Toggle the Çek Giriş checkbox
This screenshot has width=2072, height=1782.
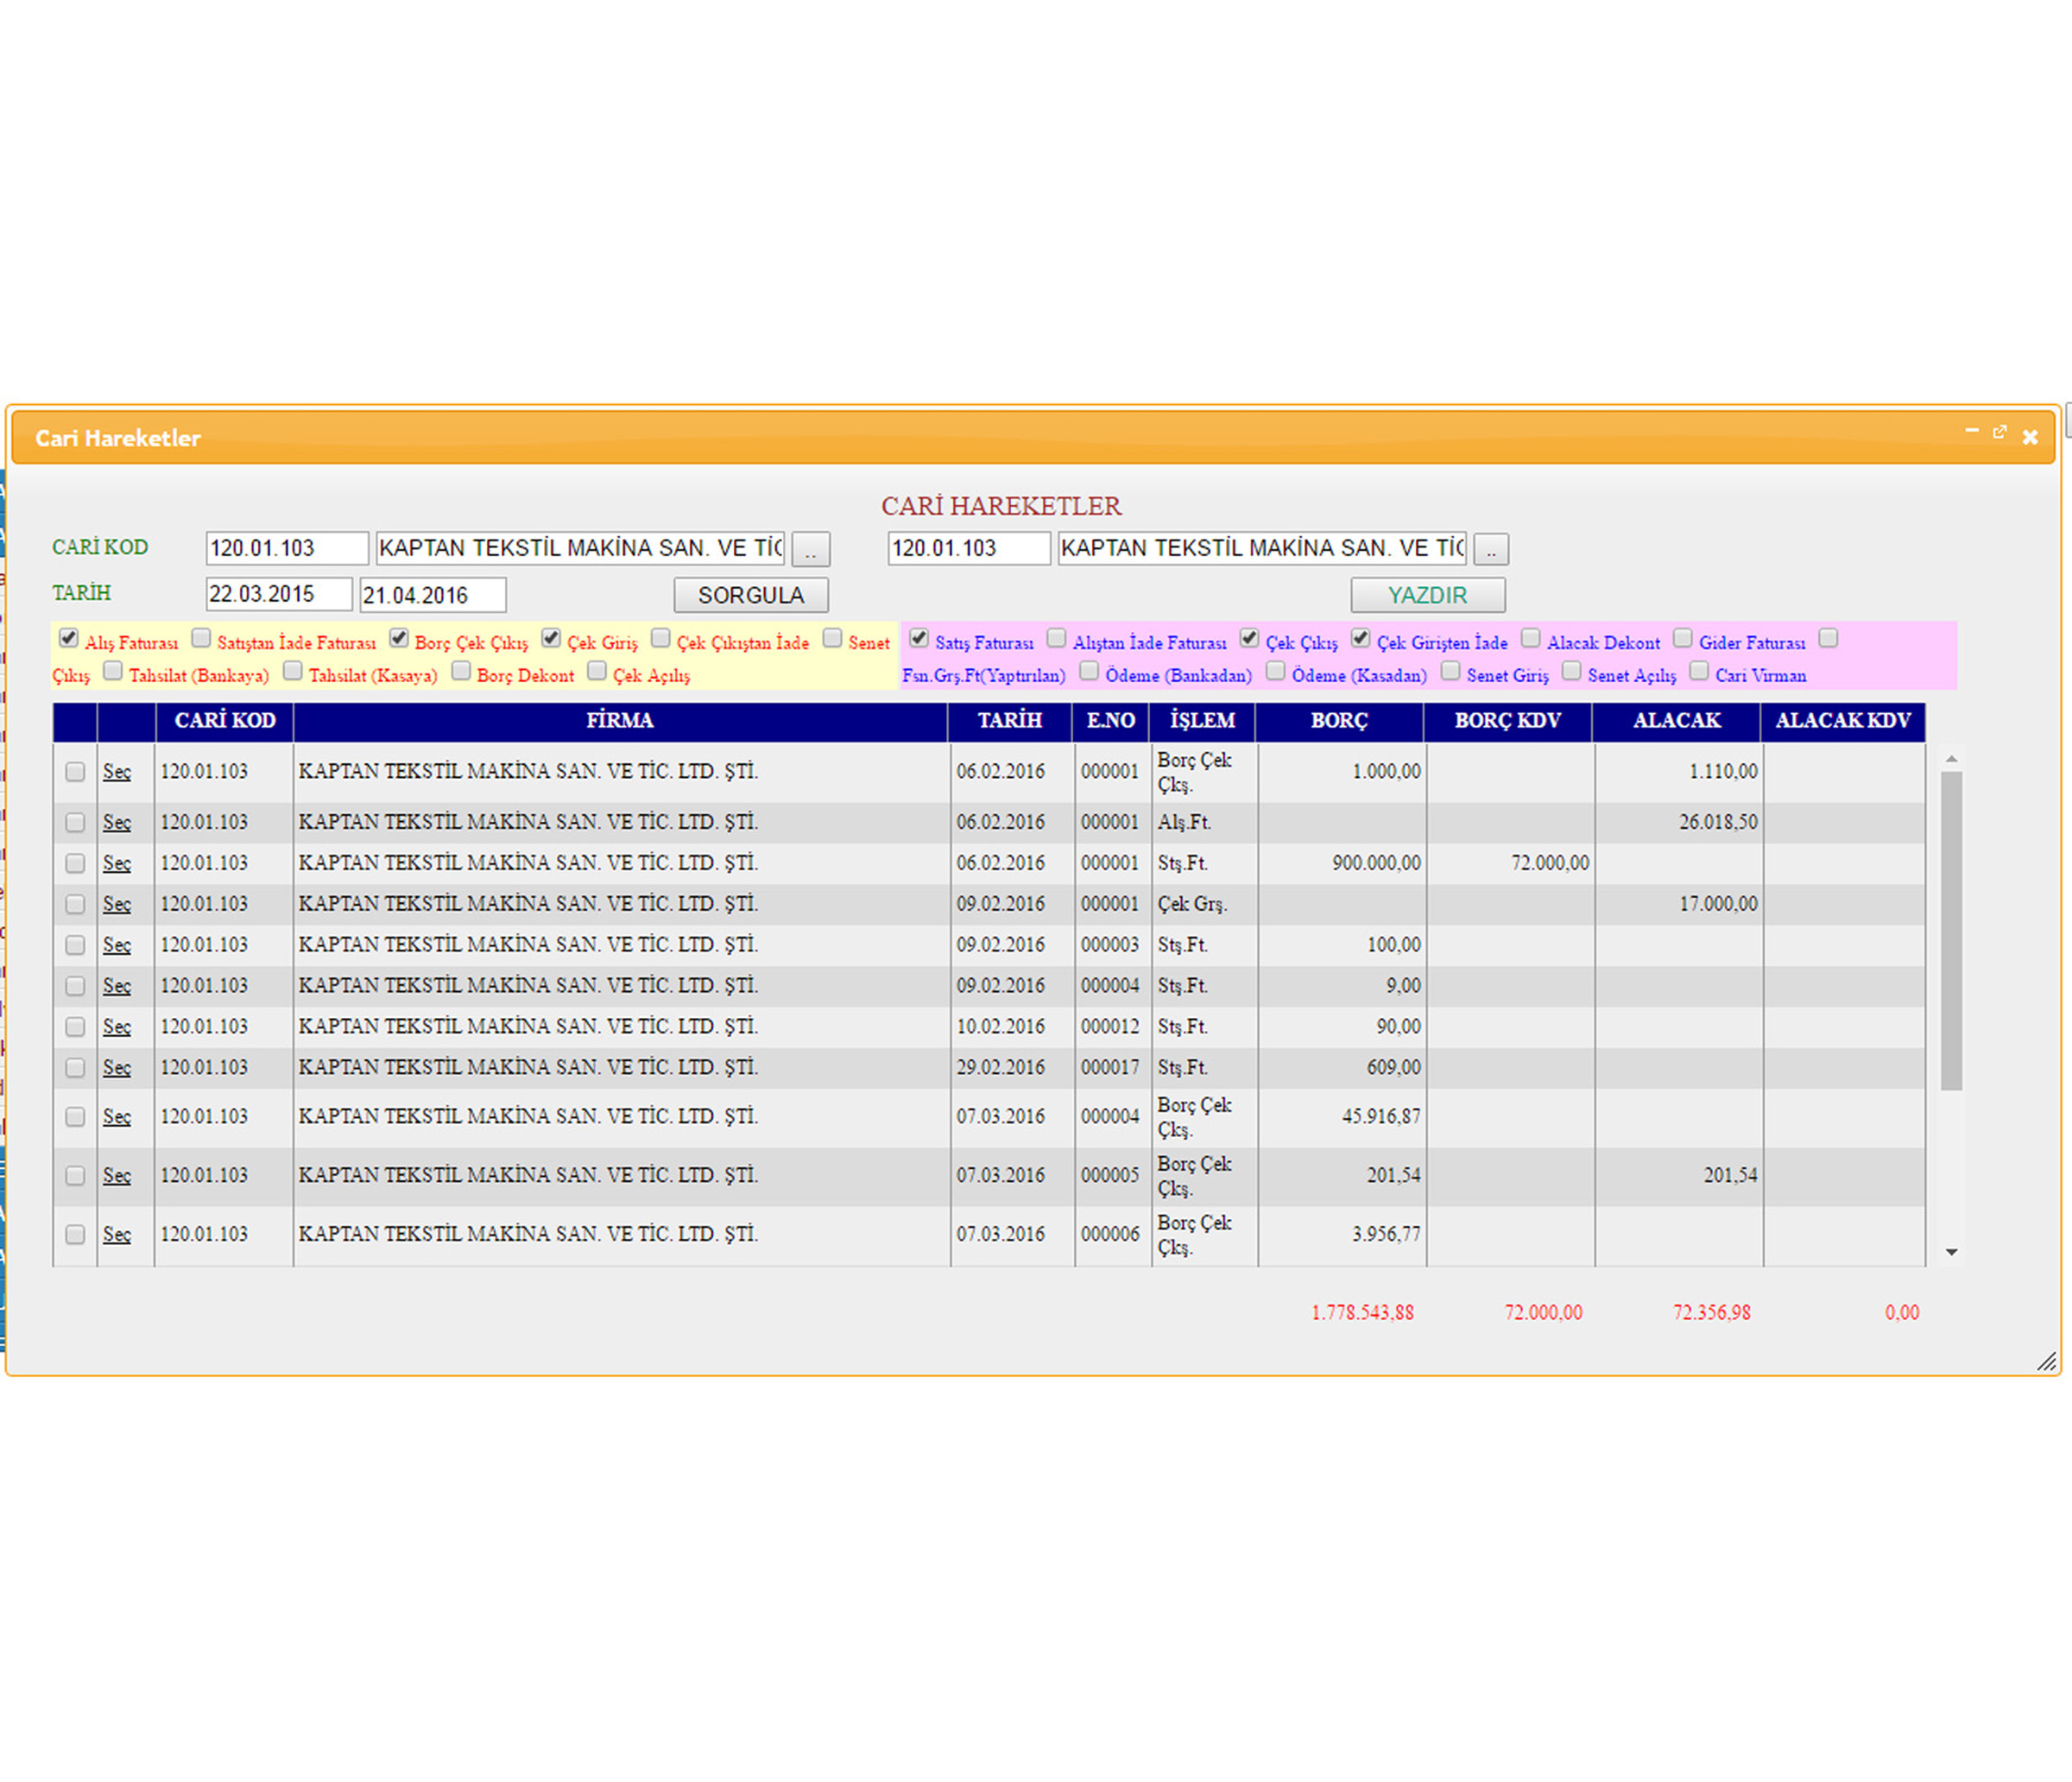point(551,638)
